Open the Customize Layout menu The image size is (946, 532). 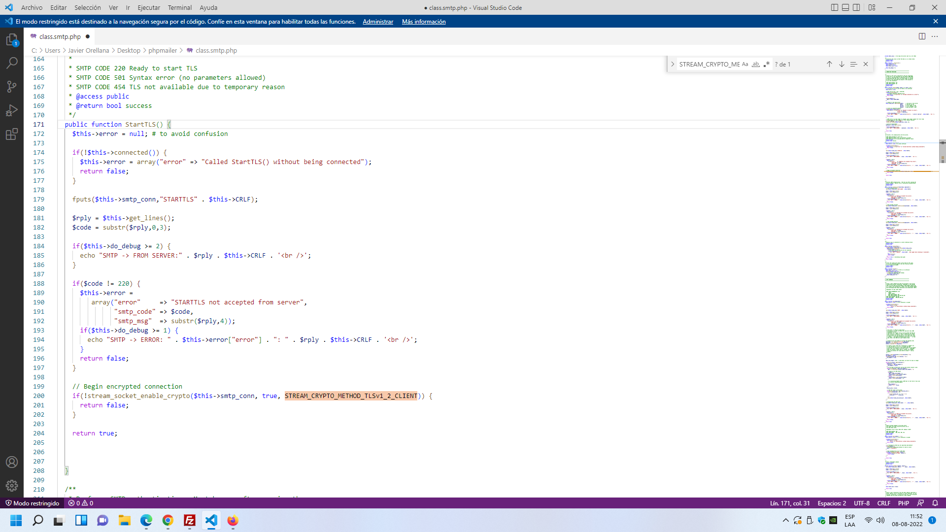(x=872, y=7)
